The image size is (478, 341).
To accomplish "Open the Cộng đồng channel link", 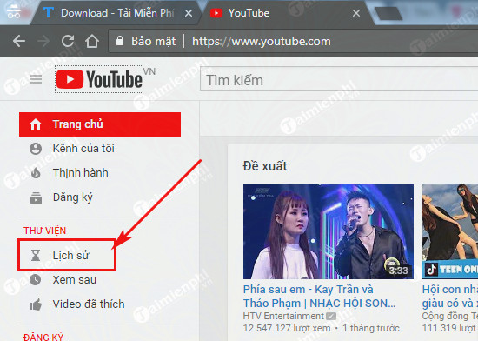I will pos(450,316).
